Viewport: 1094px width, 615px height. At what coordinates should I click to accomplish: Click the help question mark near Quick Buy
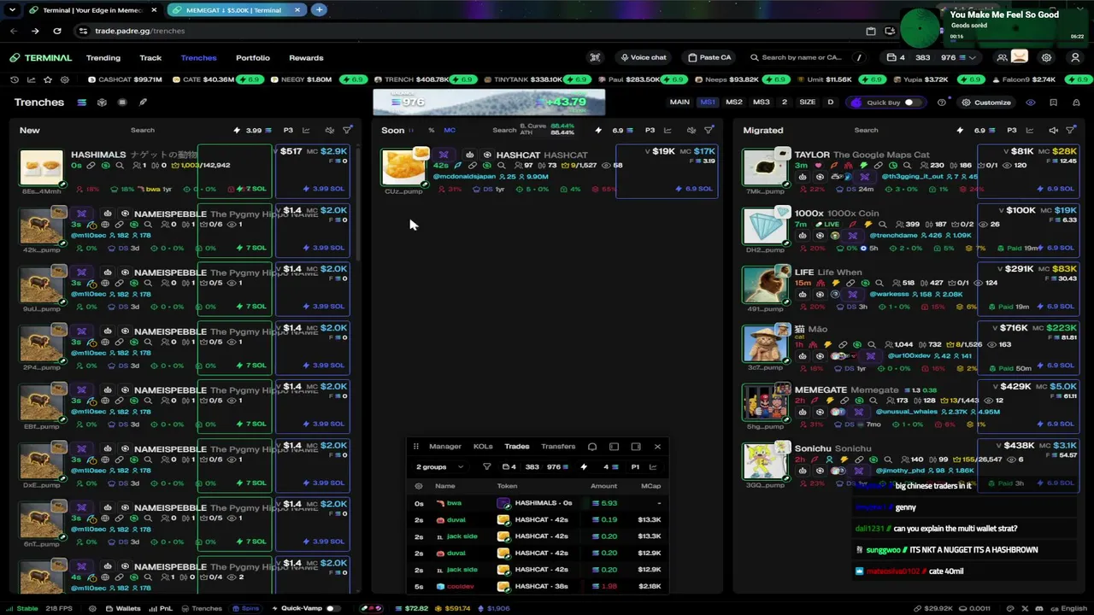point(941,102)
